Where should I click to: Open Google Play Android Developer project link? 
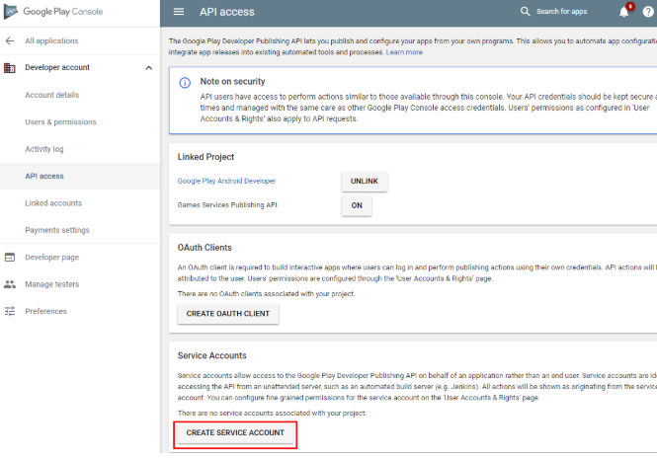tap(226, 181)
